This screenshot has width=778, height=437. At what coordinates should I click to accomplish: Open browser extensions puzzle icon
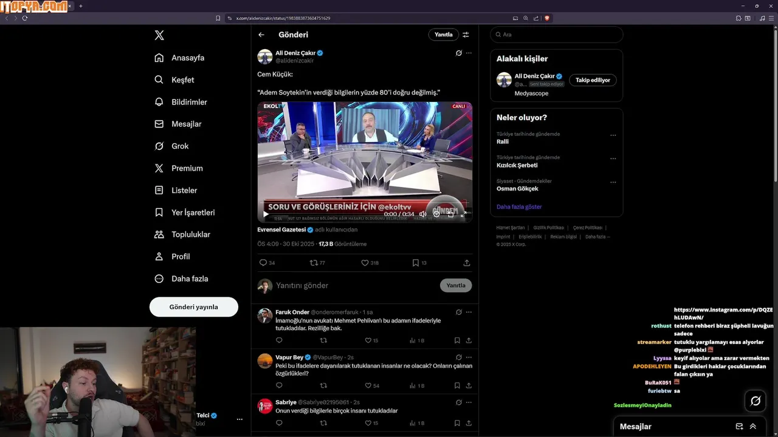738,18
